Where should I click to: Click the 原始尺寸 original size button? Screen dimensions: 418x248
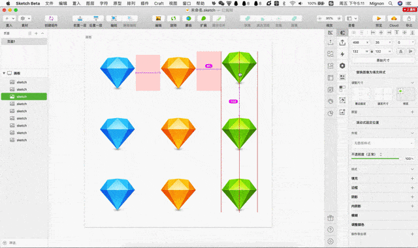point(383,61)
